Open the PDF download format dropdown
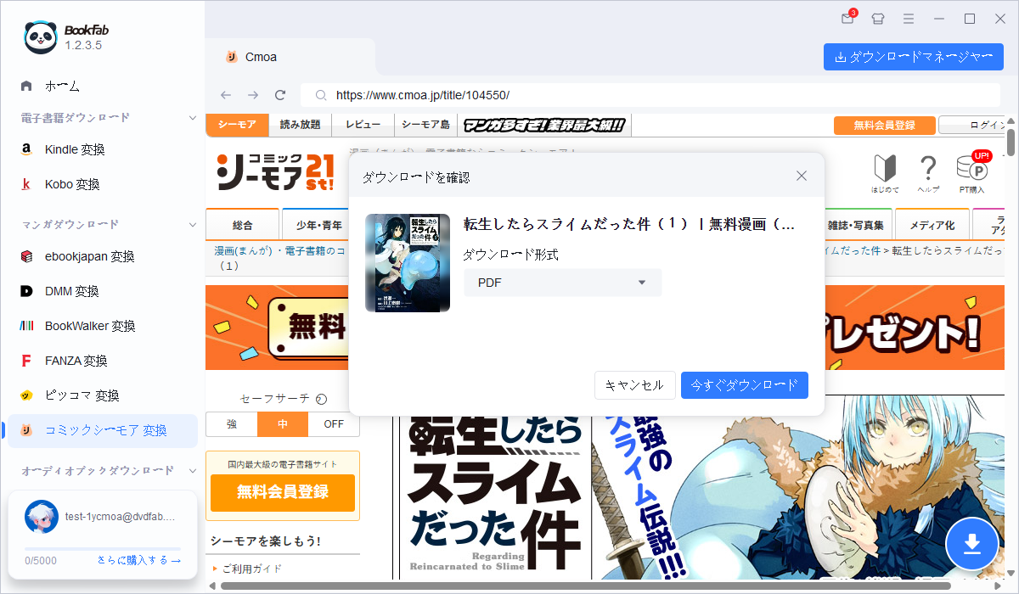 (562, 283)
